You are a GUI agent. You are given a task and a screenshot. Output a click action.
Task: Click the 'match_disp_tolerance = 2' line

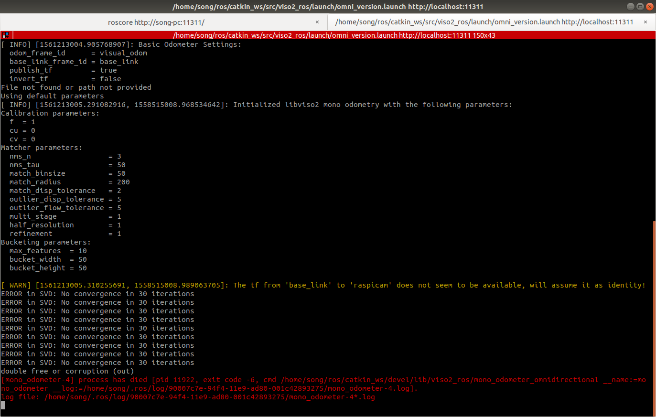coord(65,191)
